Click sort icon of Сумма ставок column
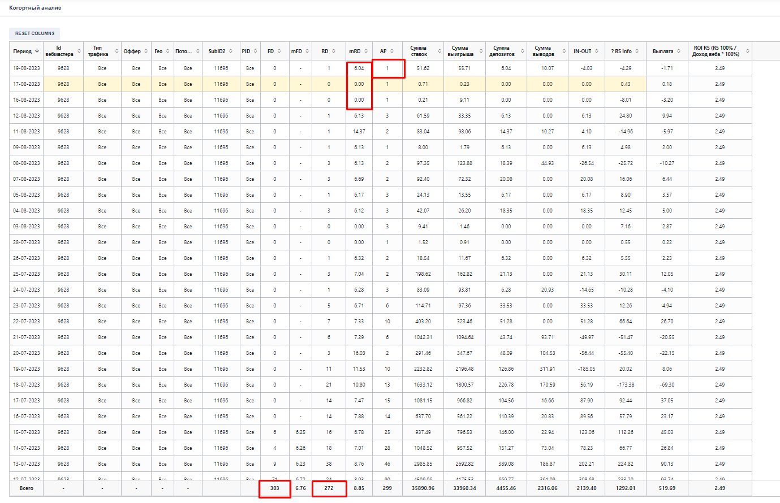Viewport: 780px width, 503px height. 439,51
